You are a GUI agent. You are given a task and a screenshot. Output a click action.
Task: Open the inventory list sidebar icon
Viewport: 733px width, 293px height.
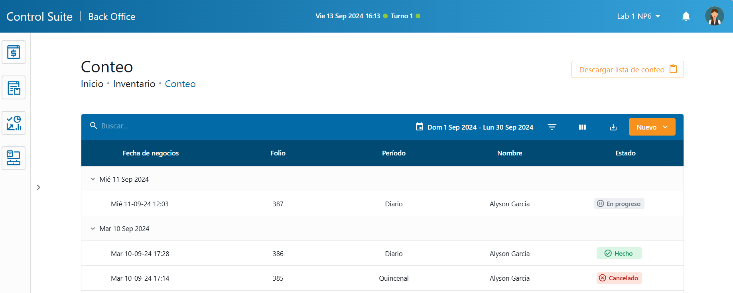14,87
